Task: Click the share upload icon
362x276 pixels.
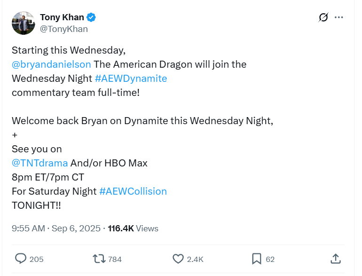Action: (335, 259)
